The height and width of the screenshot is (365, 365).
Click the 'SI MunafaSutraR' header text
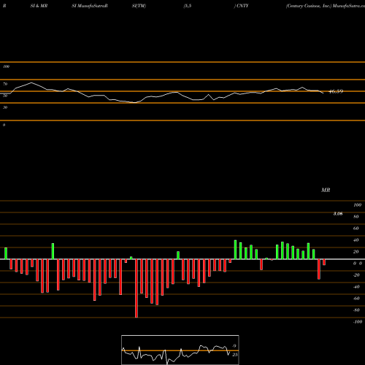coord(90,6)
